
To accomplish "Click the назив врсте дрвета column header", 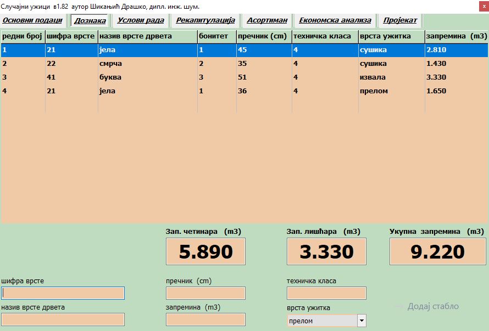I will click(147, 36).
